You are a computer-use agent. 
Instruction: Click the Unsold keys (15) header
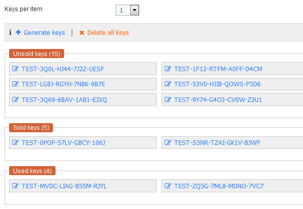click(36, 54)
